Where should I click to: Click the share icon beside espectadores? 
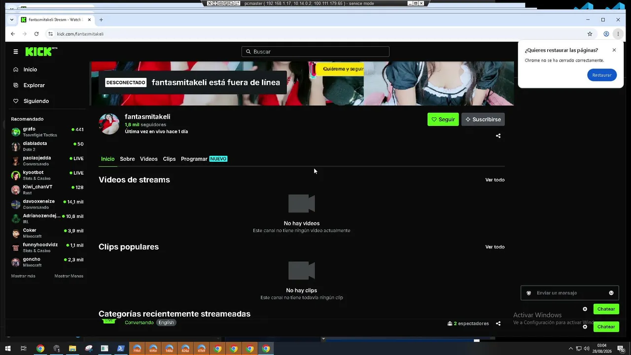(498, 323)
